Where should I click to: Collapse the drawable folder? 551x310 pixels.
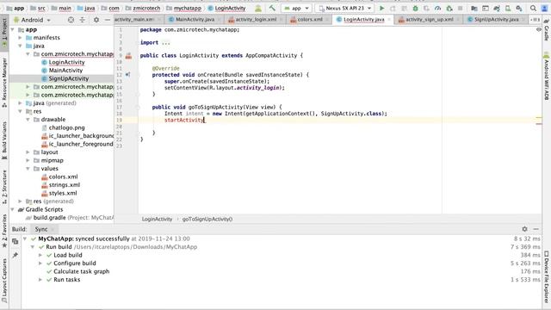(28, 120)
